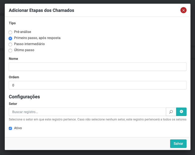This screenshot has height=155, width=195.
Task: Uncheck the Ativo checkbox
Action: pyautogui.click(x=10, y=128)
